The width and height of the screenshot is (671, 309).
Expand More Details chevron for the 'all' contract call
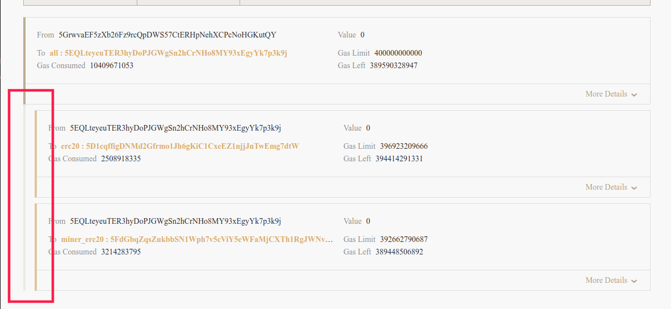coord(634,95)
